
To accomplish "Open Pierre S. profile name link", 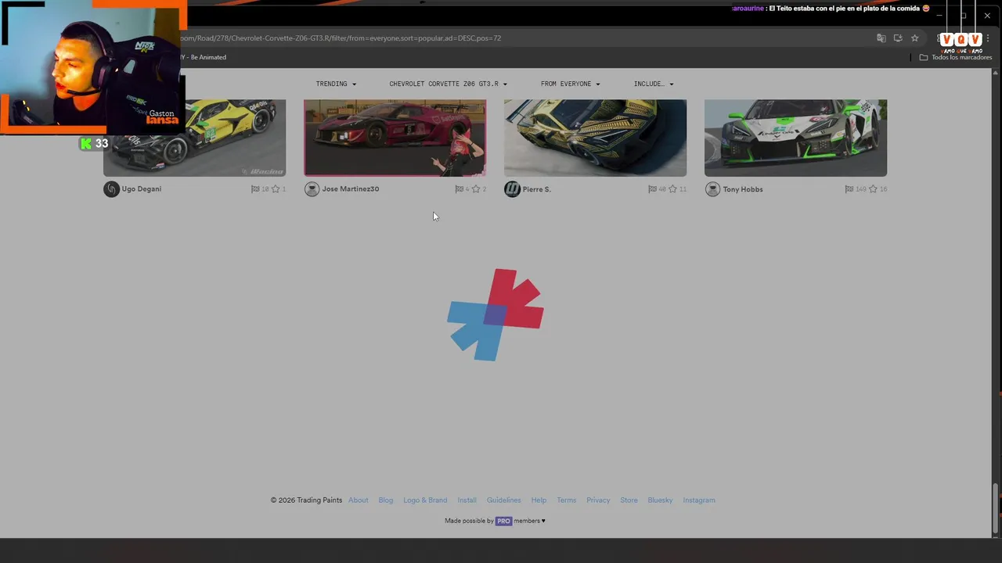I will pos(537,189).
